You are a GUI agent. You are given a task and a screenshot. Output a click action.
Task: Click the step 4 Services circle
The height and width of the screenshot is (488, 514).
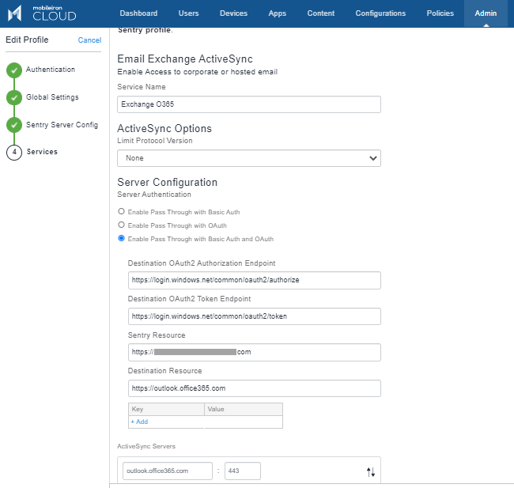(x=14, y=152)
